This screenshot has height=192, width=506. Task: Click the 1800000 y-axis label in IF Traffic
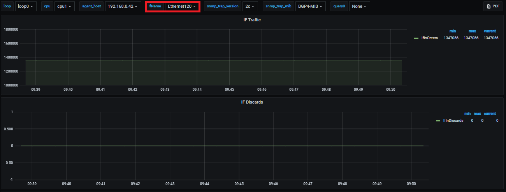[11, 29]
